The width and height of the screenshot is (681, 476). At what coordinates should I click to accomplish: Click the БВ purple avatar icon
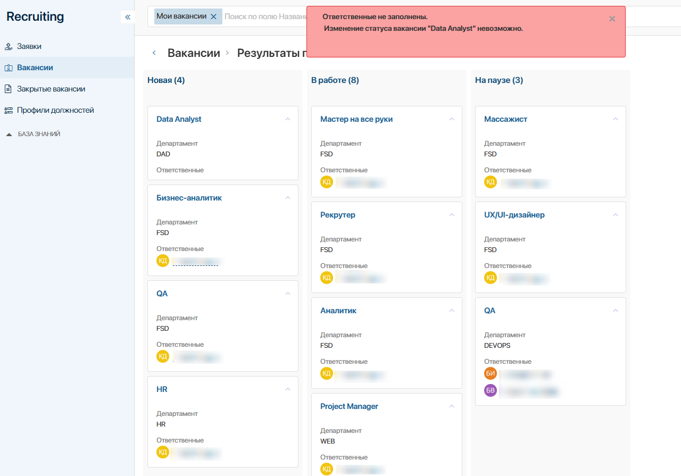click(x=491, y=391)
